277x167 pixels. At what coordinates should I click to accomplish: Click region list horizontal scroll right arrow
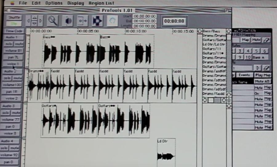(224, 100)
